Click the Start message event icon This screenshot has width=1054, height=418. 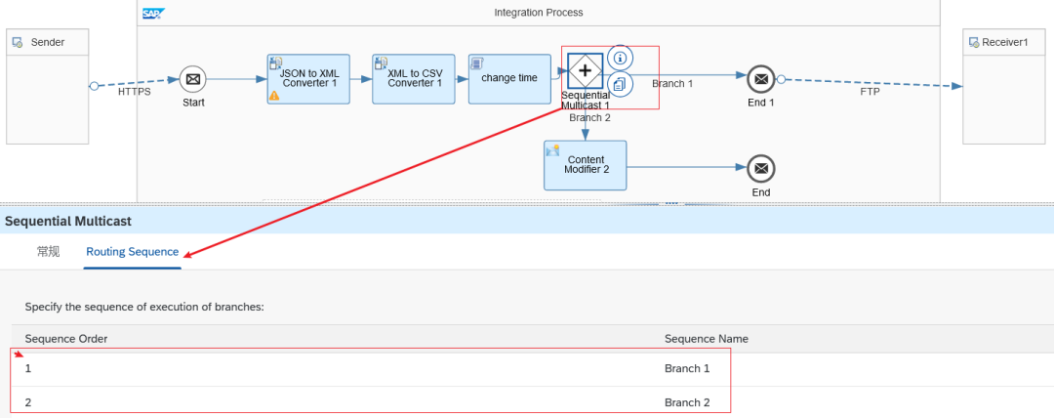coord(193,79)
